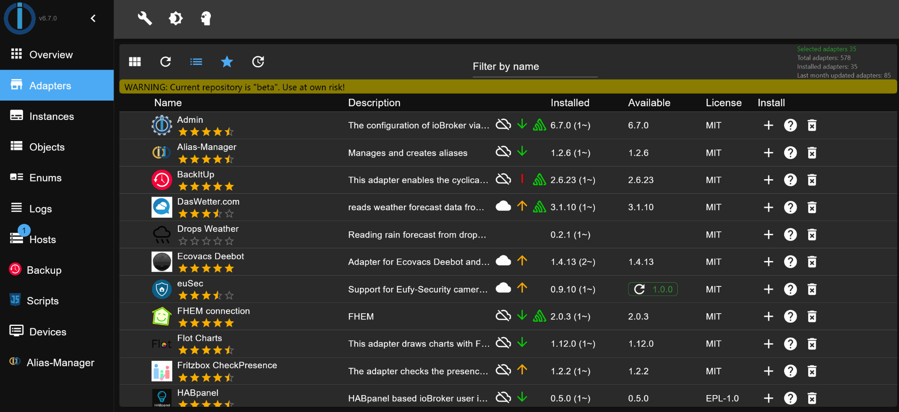Click the BackItUp adapter logo
Screen dimensions: 899x412
[x=161, y=180]
